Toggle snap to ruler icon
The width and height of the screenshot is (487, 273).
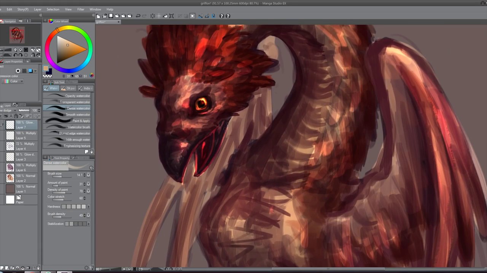[x=201, y=16]
